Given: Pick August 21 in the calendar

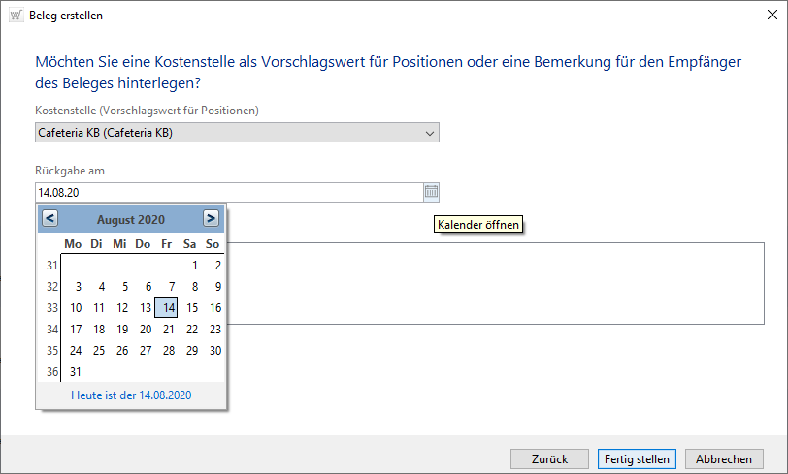Looking at the screenshot, I should 169,330.
